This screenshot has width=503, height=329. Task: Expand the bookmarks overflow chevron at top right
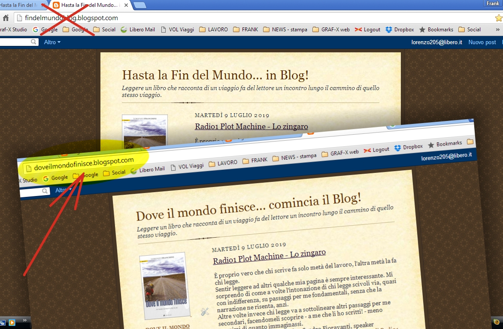point(498,30)
